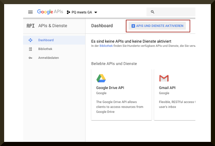Click the Dashboard icon in the sidebar
The image size is (215, 146).
coord(30,40)
